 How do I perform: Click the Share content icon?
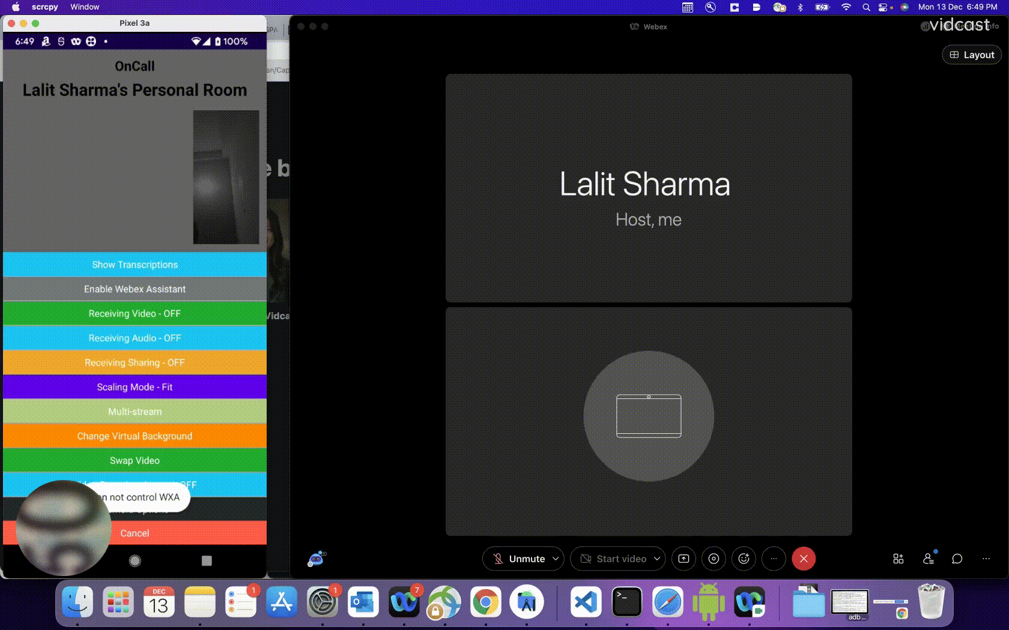[683, 559]
